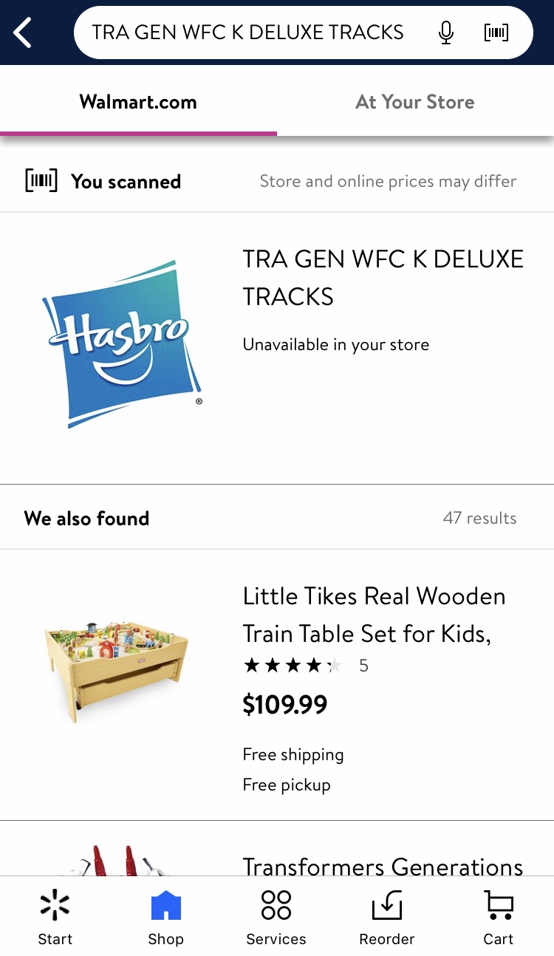This screenshot has height=956, width=554.
Task: Tap the $109.99 price
Action: pyautogui.click(x=285, y=705)
